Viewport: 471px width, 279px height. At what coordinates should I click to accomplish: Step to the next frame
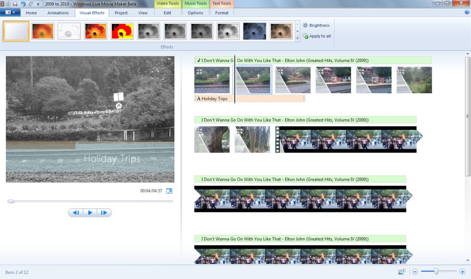[104, 212]
